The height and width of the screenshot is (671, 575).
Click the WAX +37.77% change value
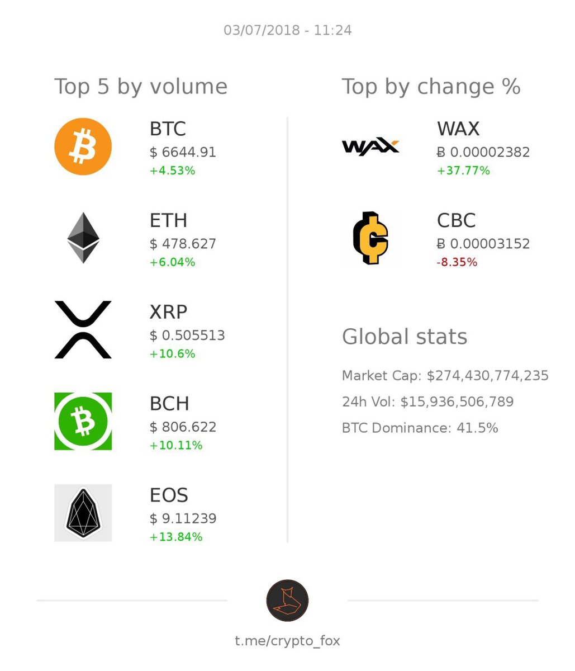pos(463,171)
